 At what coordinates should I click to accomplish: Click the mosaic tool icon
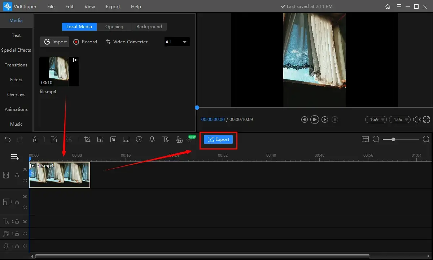coord(113,139)
